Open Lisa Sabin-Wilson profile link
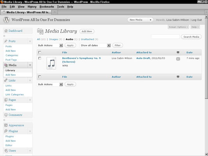The width and height of the screenshot is (208, 156). point(178,20)
